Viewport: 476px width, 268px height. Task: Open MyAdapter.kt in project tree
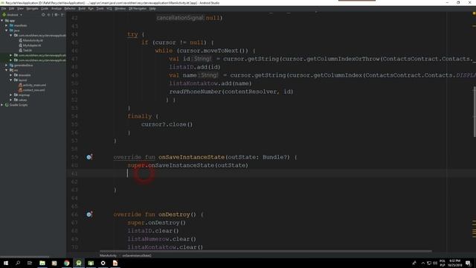point(30,45)
